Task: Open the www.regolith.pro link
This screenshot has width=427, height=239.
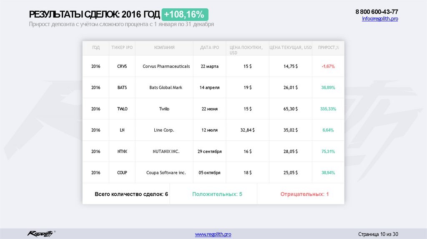Action: 213,234
